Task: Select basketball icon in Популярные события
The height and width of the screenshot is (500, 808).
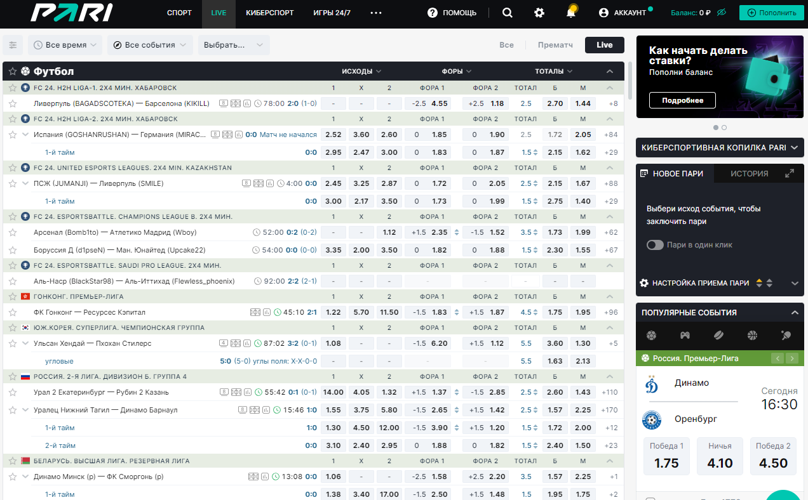Action: coord(752,335)
